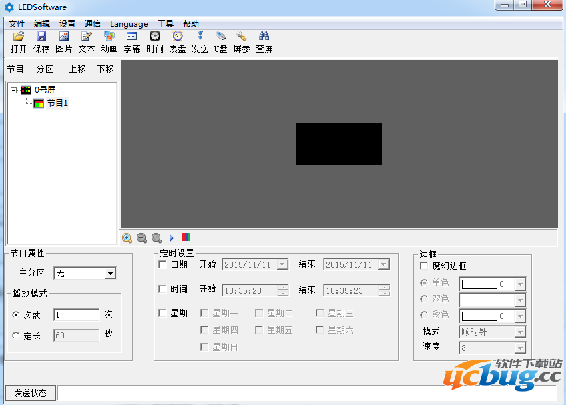This screenshot has height=405, width=566.
Task: Enable the 日期 scheduling checkbox
Action: (x=162, y=264)
